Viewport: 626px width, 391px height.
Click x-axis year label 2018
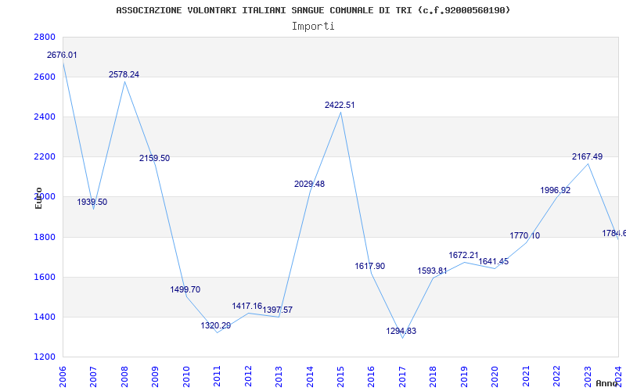coord(434,377)
